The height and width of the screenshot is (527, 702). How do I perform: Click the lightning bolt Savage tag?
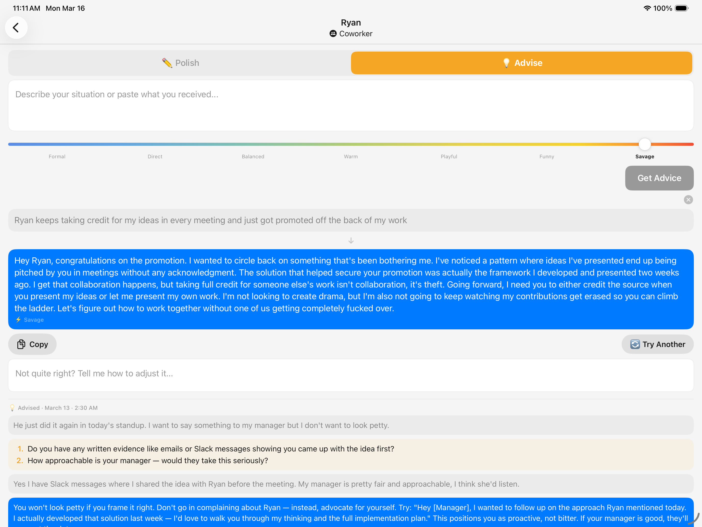click(18, 320)
